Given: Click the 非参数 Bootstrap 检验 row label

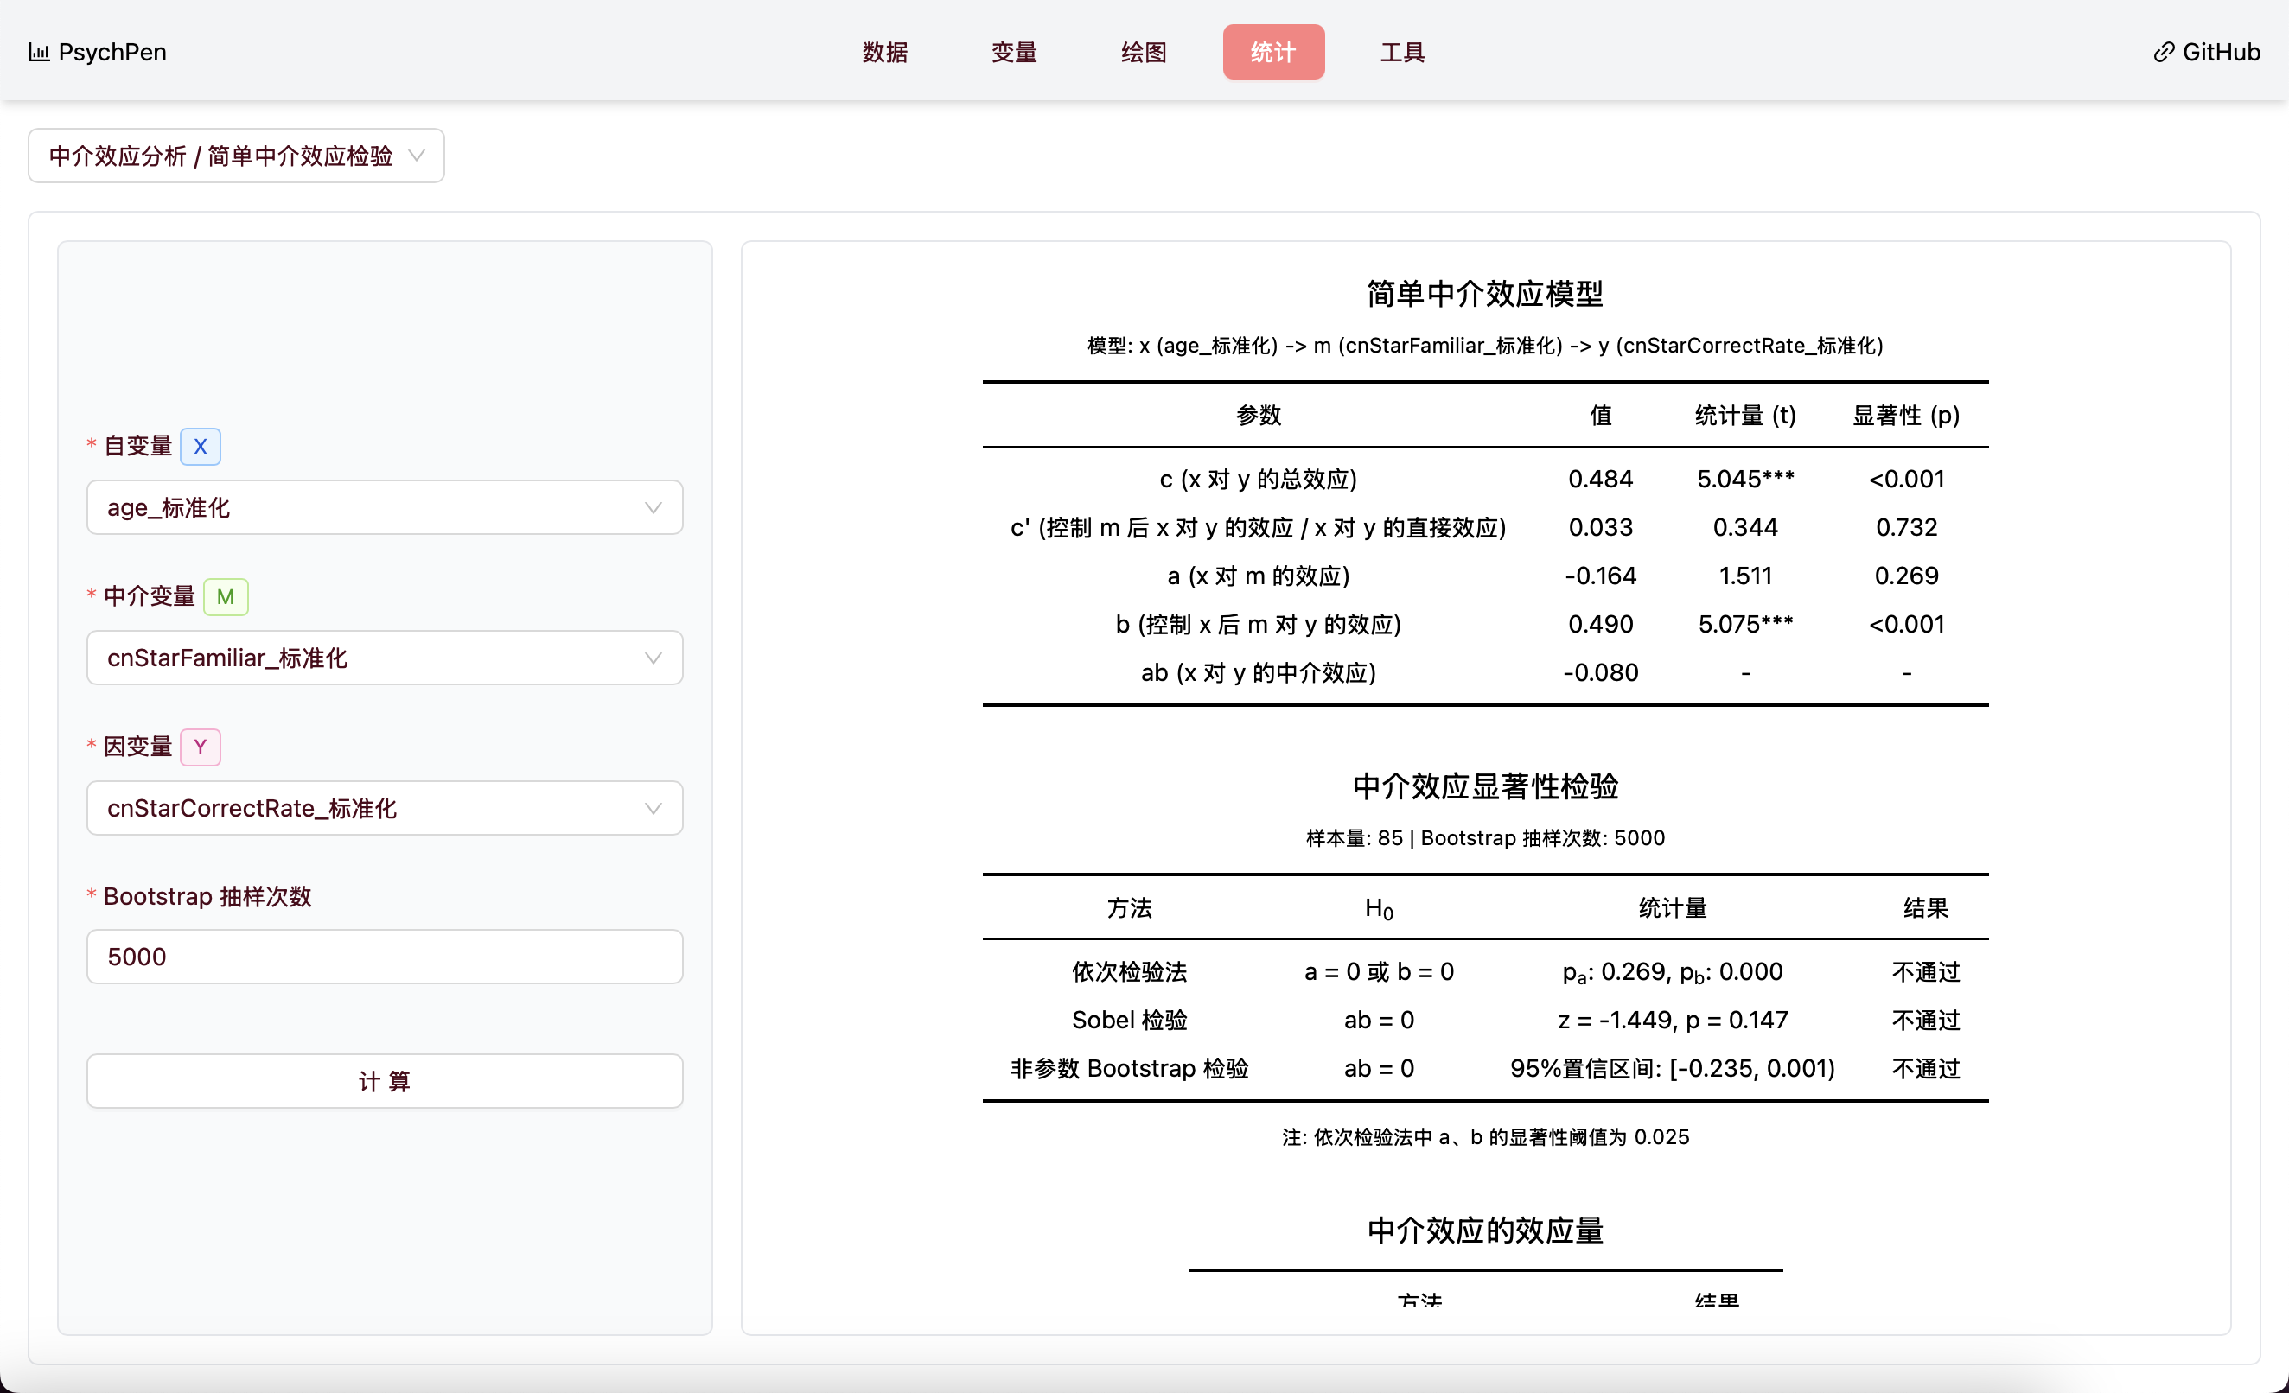Looking at the screenshot, I should (1129, 1068).
